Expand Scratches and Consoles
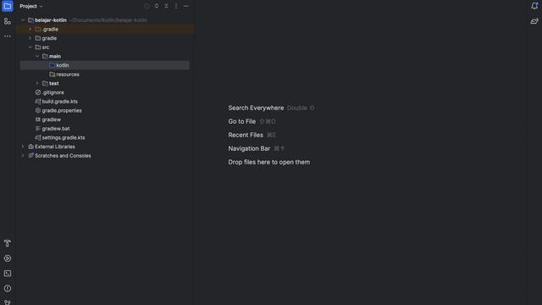 [23, 156]
